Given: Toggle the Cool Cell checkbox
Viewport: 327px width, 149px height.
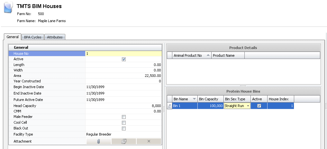Looking at the screenshot, I should pos(124,123).
